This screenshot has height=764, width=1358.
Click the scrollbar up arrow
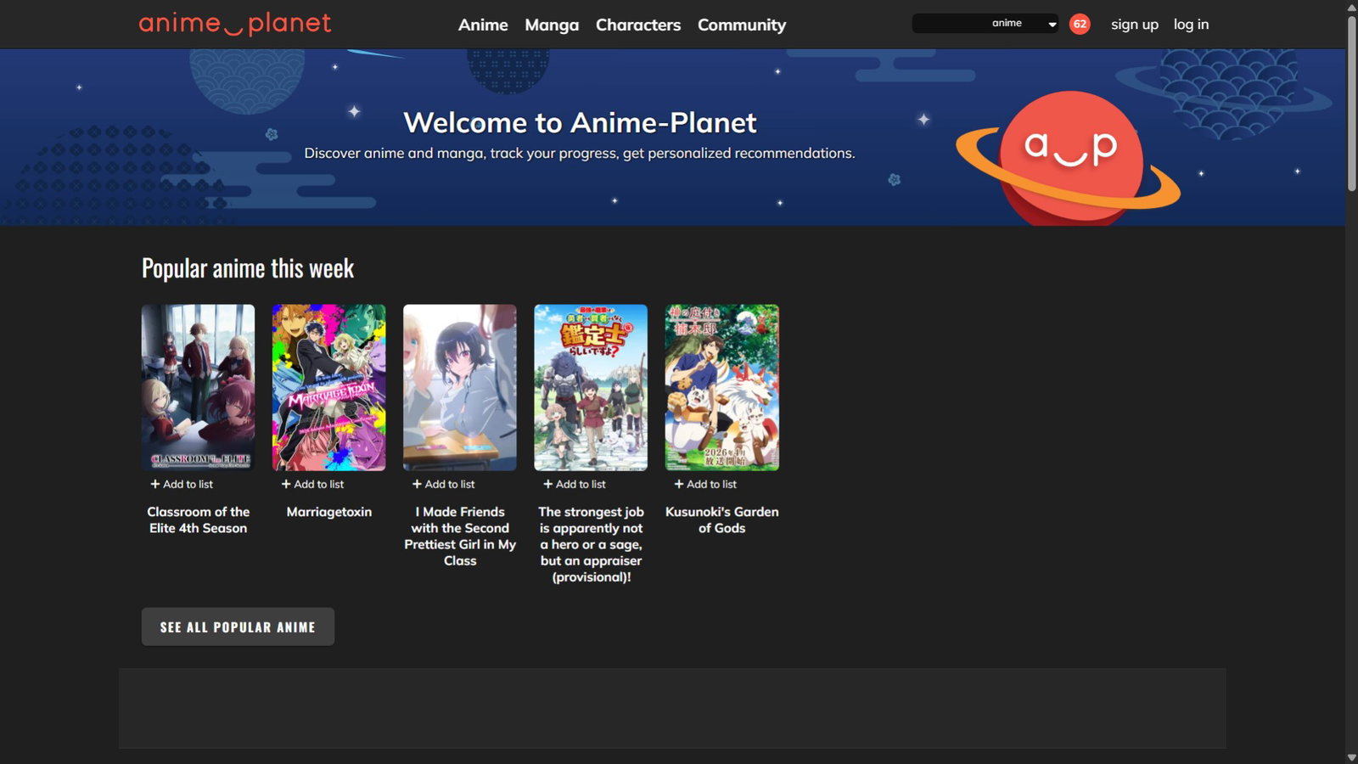1351,7
